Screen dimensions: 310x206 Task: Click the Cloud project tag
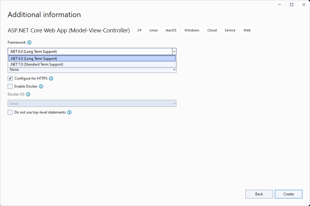coord(212,30)
